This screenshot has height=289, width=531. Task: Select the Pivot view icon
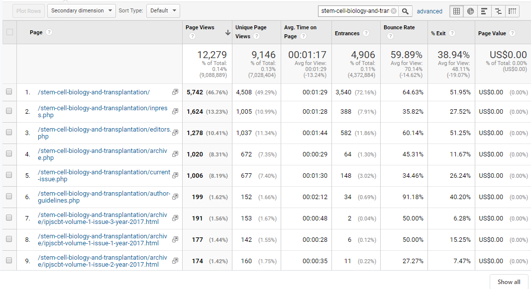tap(512, 11)
